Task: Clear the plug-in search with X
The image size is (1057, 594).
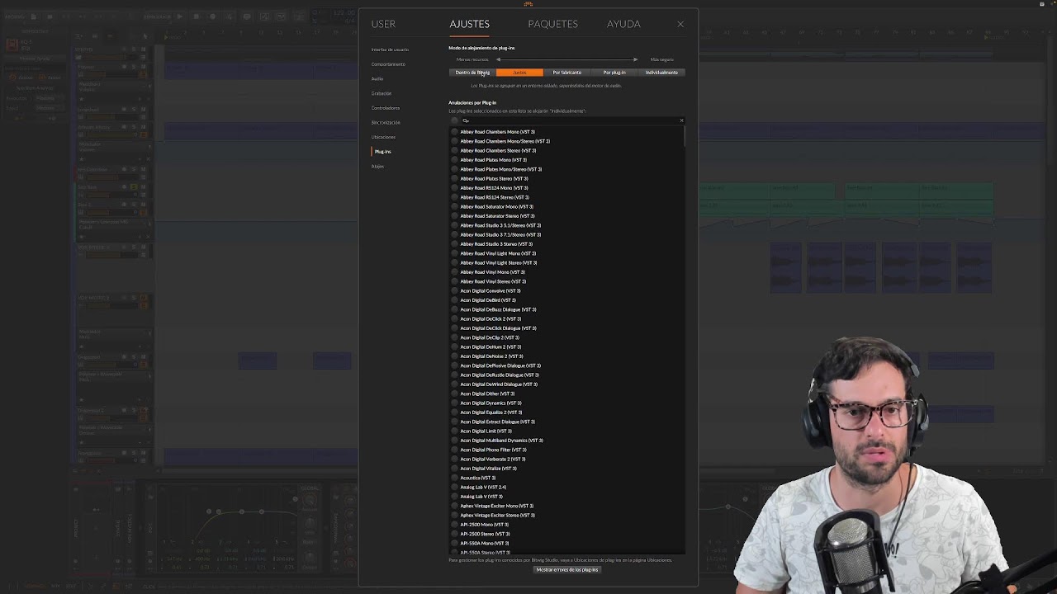Action: [x=681, y=120]
